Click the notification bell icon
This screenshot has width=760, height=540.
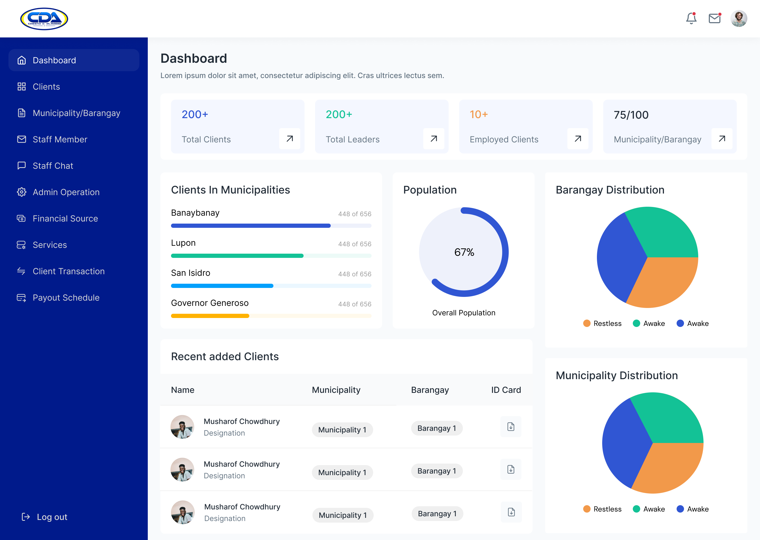point(691,18)
